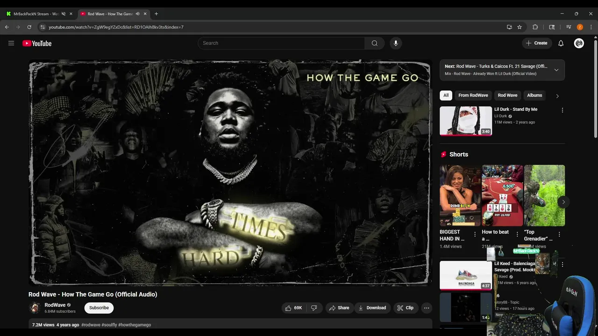View site information icon in address bar

43,27
